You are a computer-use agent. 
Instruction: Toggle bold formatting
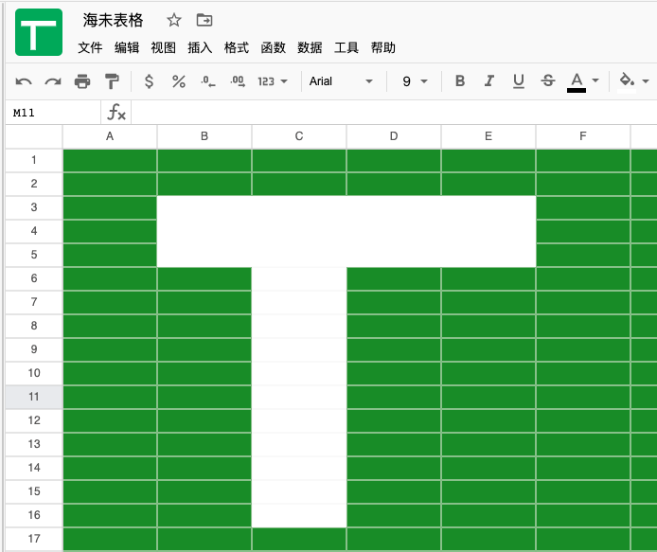coord(460,81)
